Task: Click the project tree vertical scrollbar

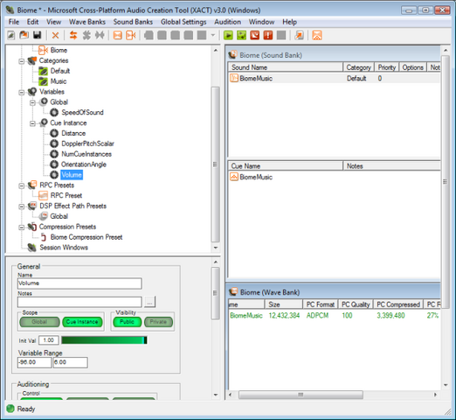Action: point(215,164)
